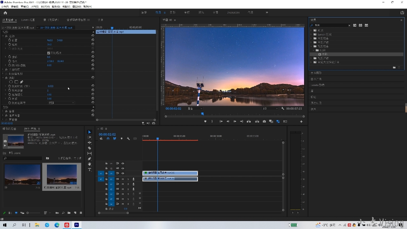Image resolution: width=407 pixels, height=229 pixels.
Task: Play the video in the Program Monitor
Action: [235, 121]
